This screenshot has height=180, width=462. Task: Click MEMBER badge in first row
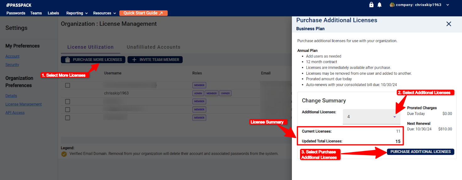click(x=199, y=85)
